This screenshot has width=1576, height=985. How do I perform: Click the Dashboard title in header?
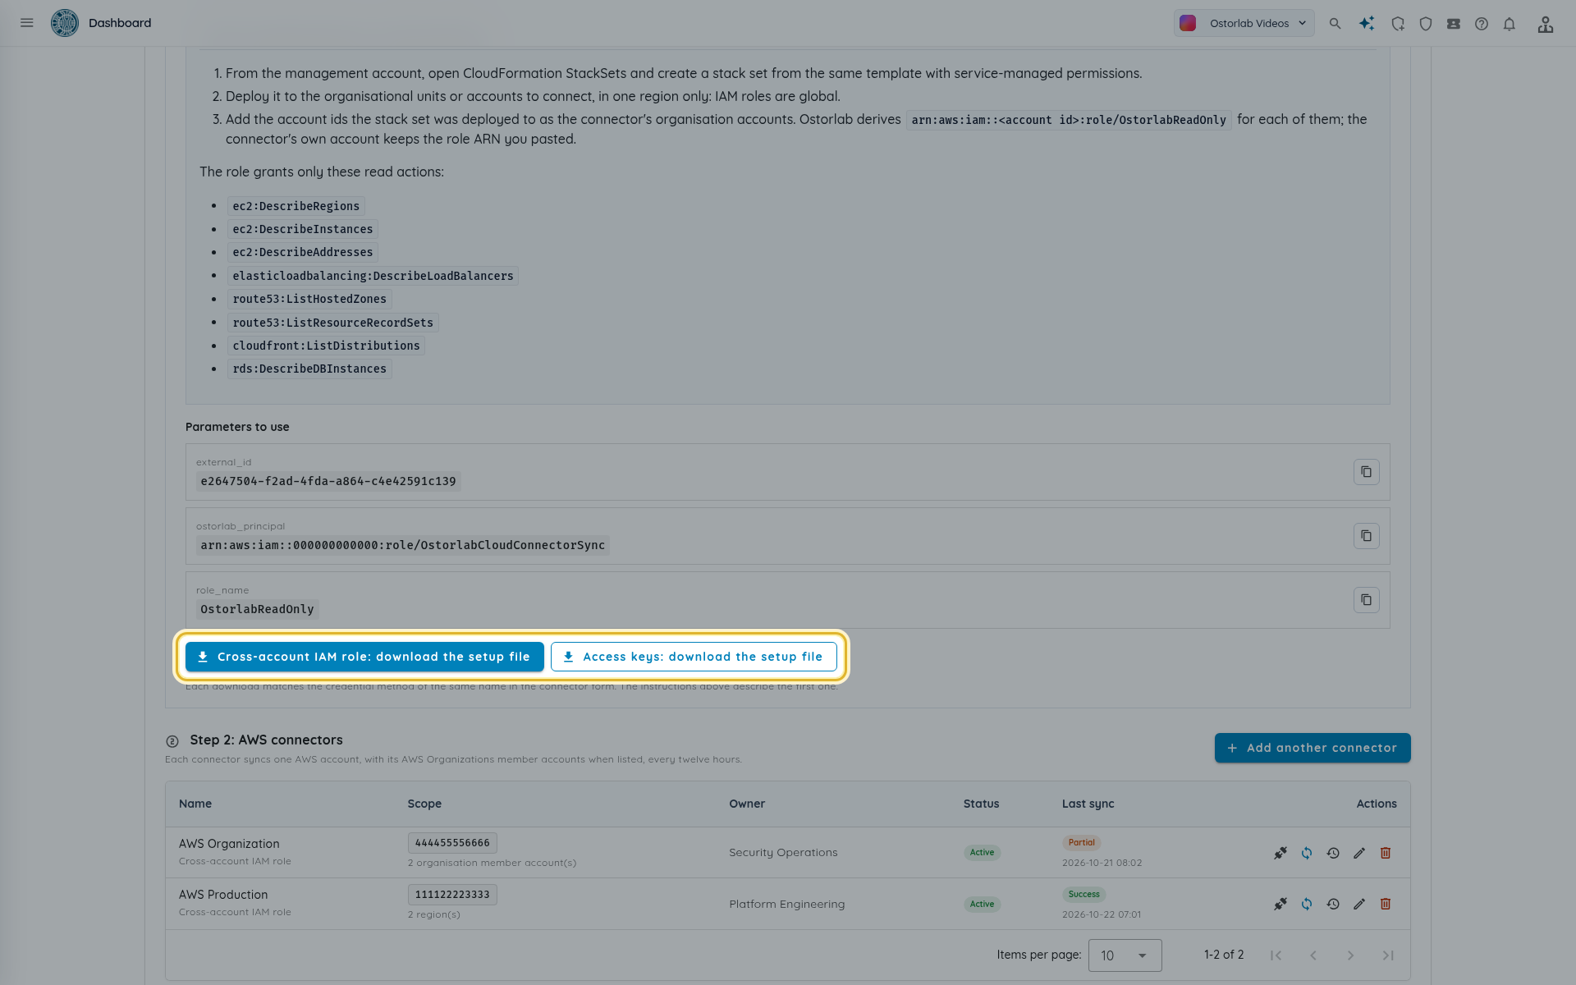click(x=120, y=23)
